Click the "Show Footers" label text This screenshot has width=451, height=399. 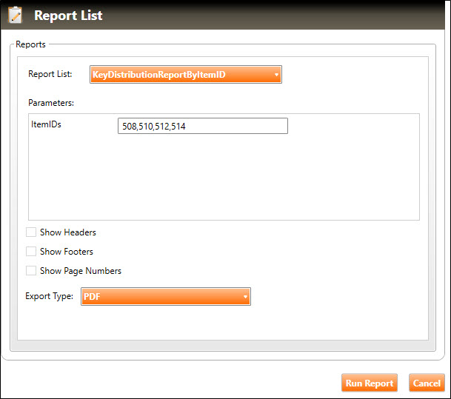point(67,252)
